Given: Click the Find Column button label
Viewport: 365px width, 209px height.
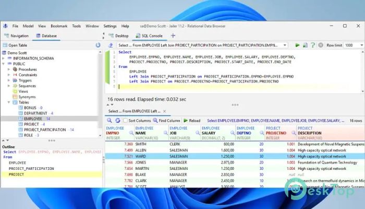Looking at the screenshot, I should (x=169, y=120).
